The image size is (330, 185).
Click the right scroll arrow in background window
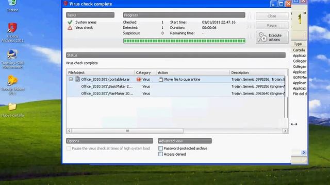pos(304,153)
